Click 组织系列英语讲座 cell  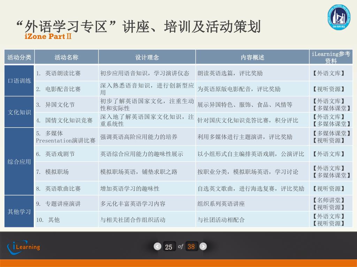point(252,203)
